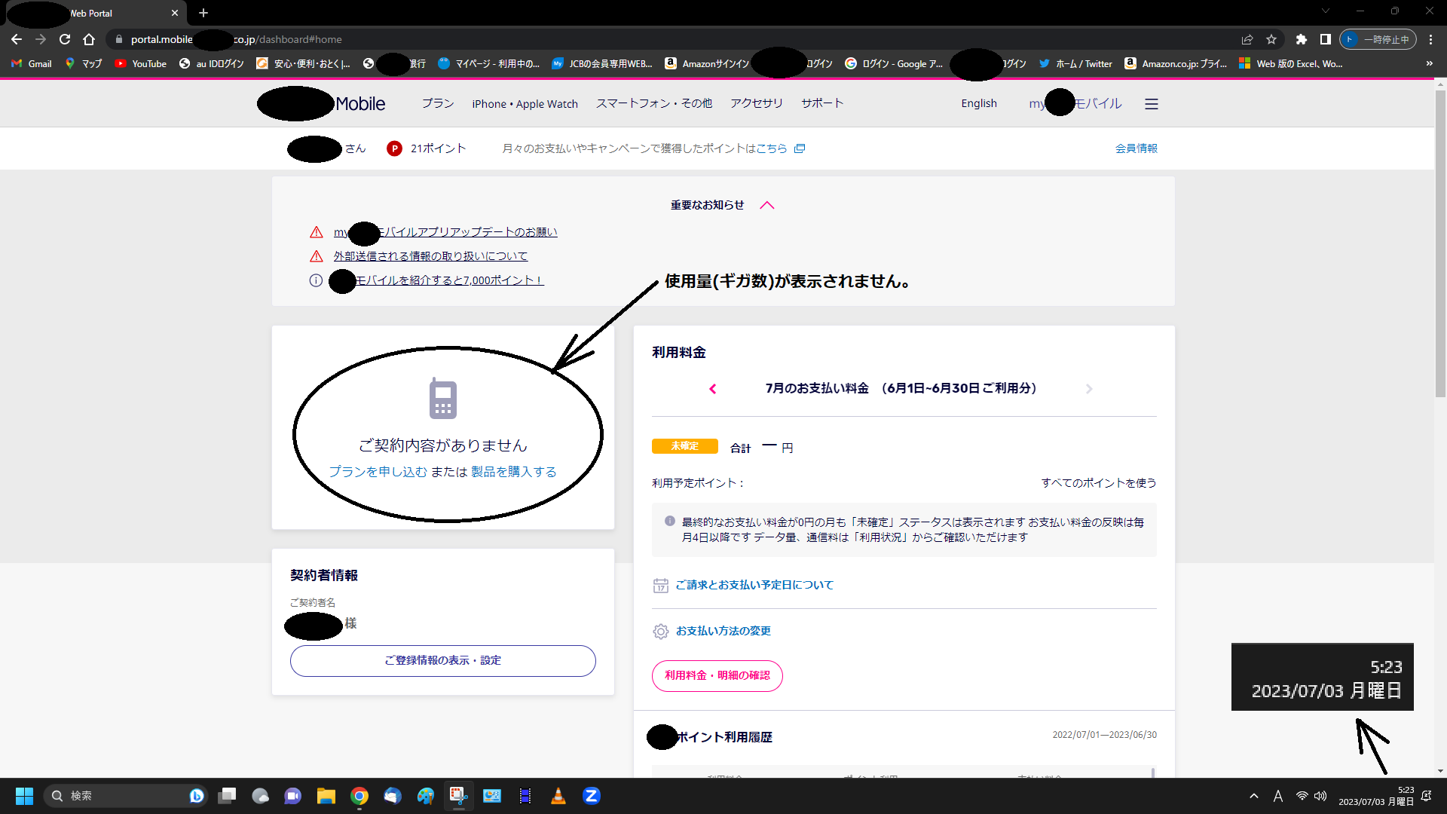The height and width of the screenshot is (814, 1447).
Task: Click ご登録情報の表示・設定 button
Action: coord(442,660)
